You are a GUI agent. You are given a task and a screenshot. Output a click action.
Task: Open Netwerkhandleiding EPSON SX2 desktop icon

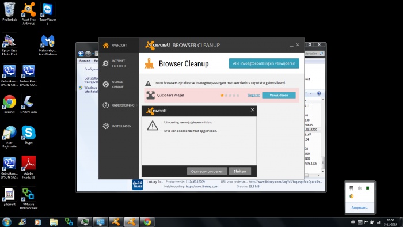(29, 75)
